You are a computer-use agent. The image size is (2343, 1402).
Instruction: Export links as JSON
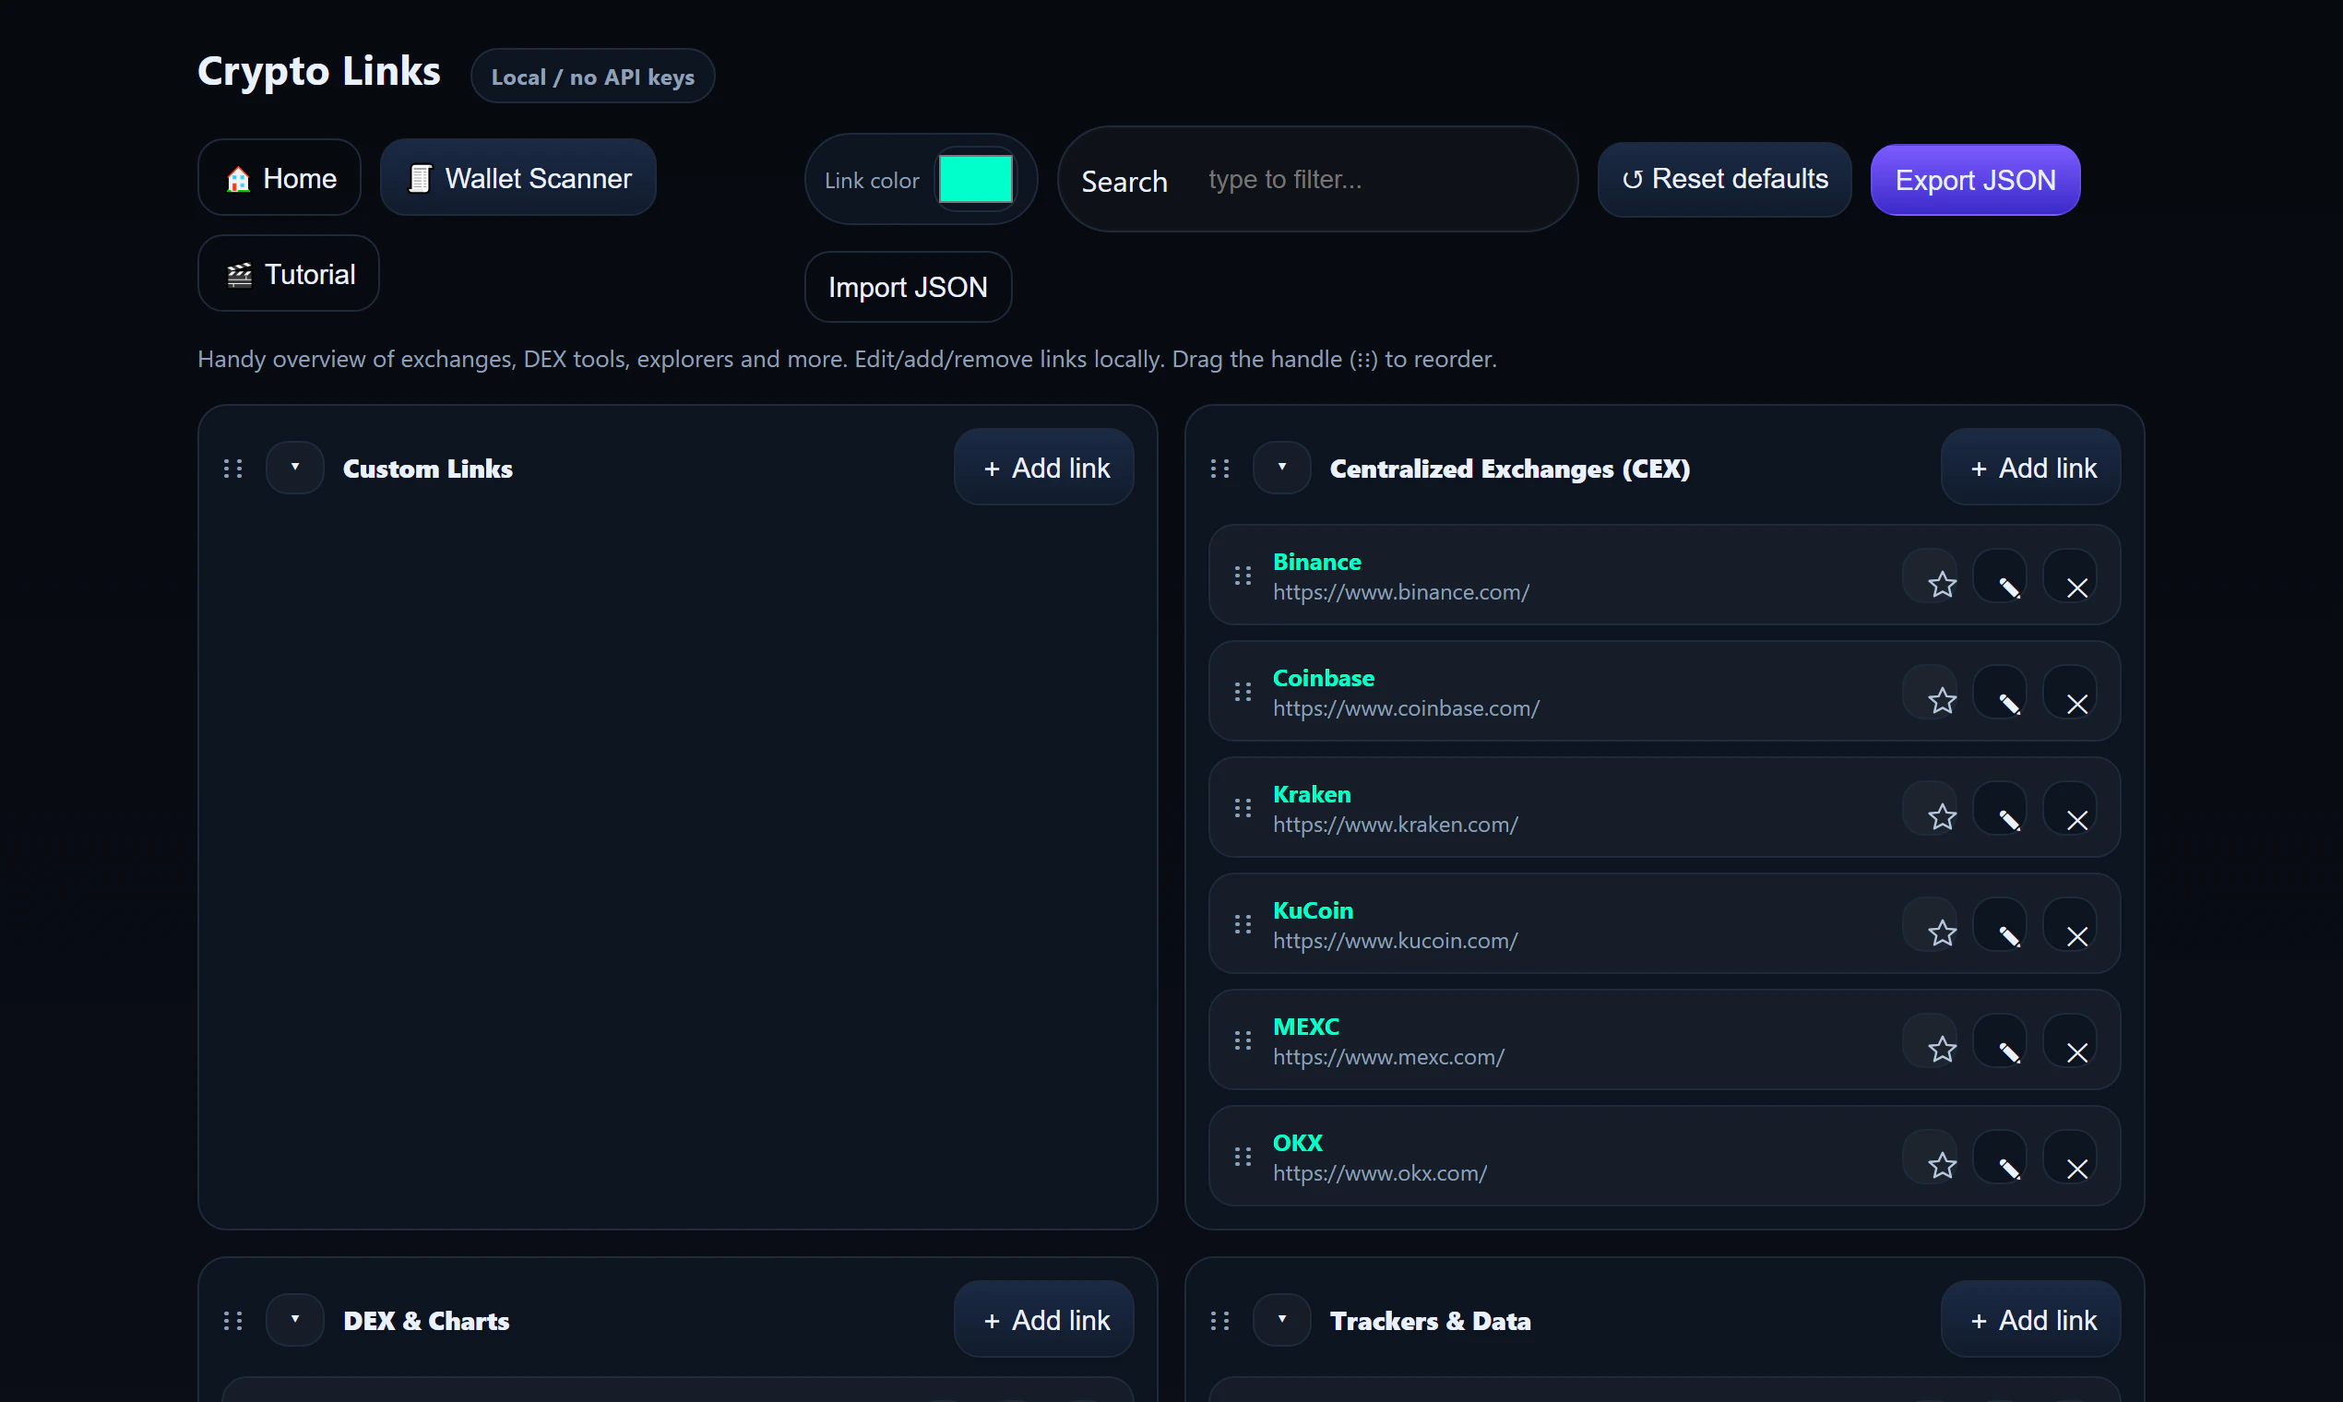[1976, 180]
